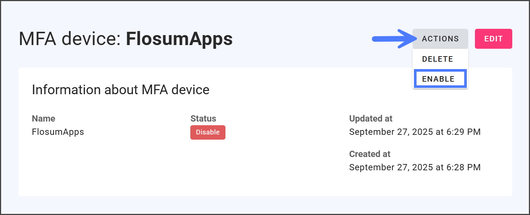Click the "Information about MFA device" heading
Image resolution: width=530 pixels, height=215 pixels.
120,90
